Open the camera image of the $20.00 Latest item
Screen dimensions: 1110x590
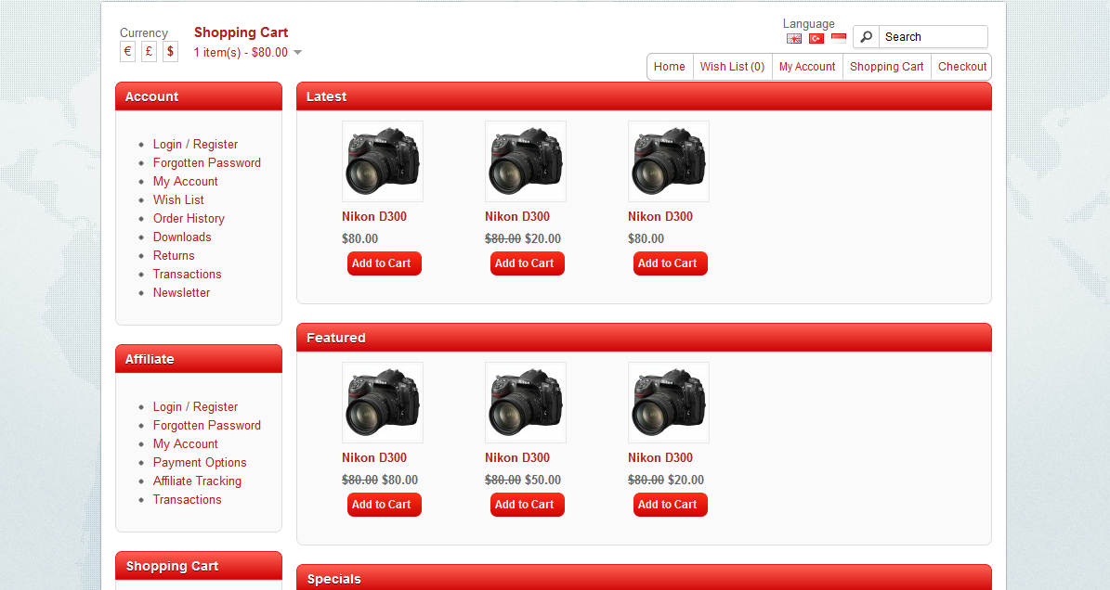tap(525, 161)
